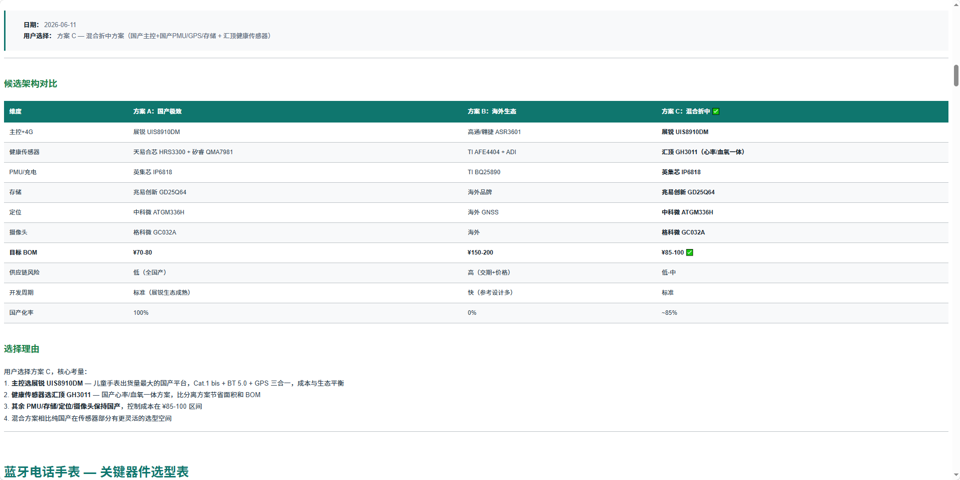
Task: Click the 标准（展锐生态成熟）cell
Action: click(x=162, y=293)
